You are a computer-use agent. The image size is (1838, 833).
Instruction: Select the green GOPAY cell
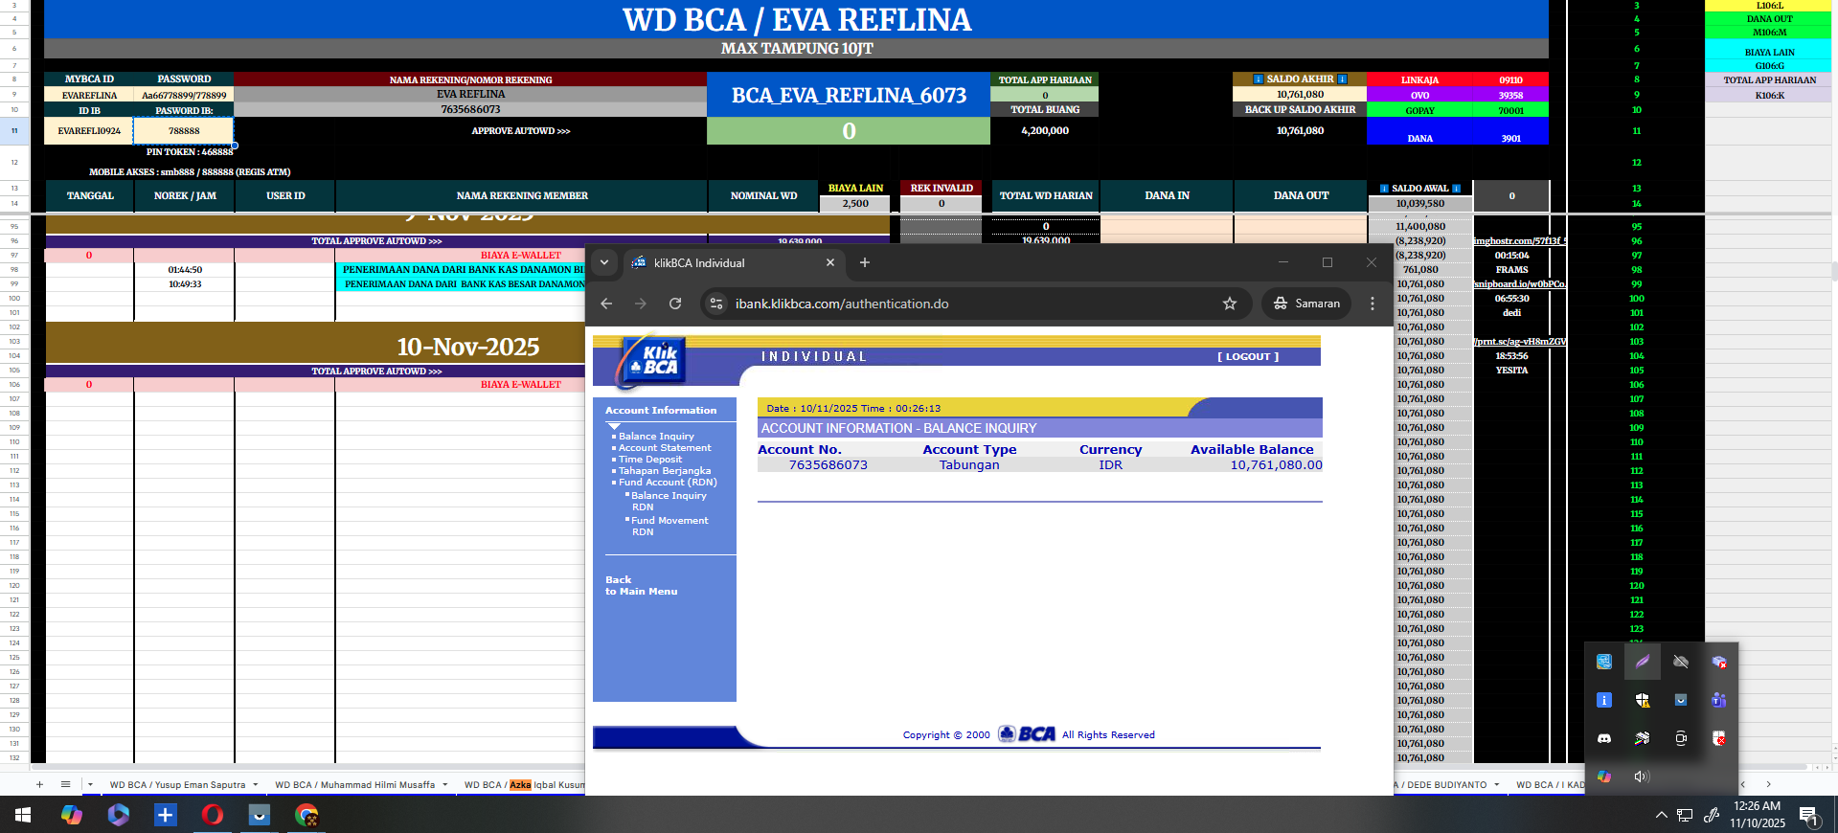(x=1419, y=111)
